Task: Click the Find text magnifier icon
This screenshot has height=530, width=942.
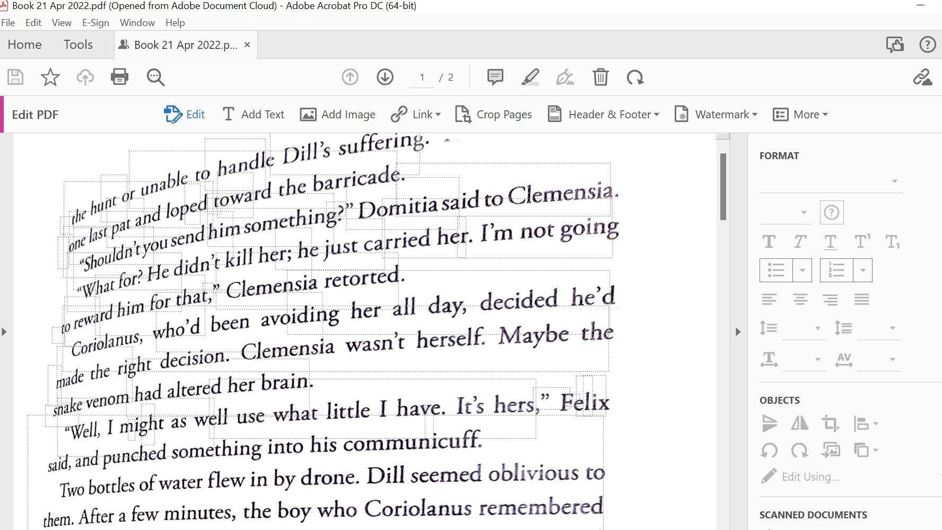Action: coord(155,77)
